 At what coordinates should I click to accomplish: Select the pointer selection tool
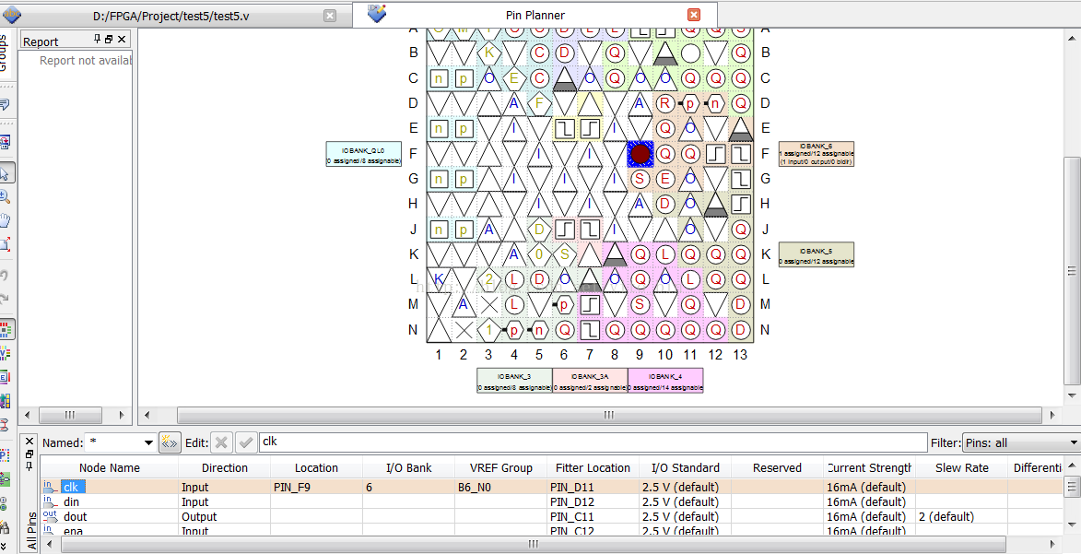pyautogui.click(x=6, y=172)
